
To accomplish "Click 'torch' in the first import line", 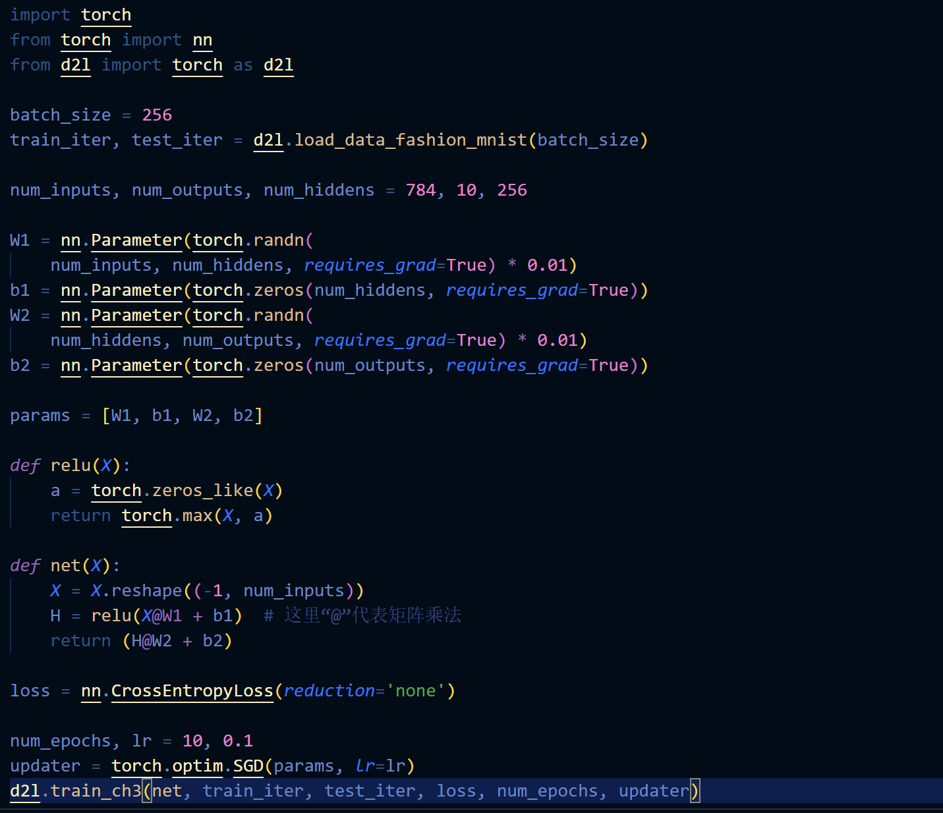I will tap(106, 15).
